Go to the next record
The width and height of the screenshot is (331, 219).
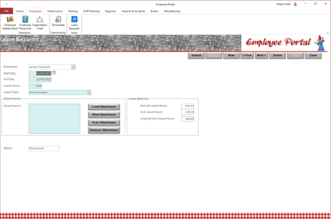click(x=261, y=56)
